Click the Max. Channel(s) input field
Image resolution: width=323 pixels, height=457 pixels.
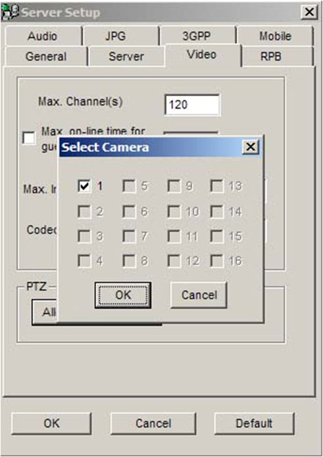tap(192, 105)
